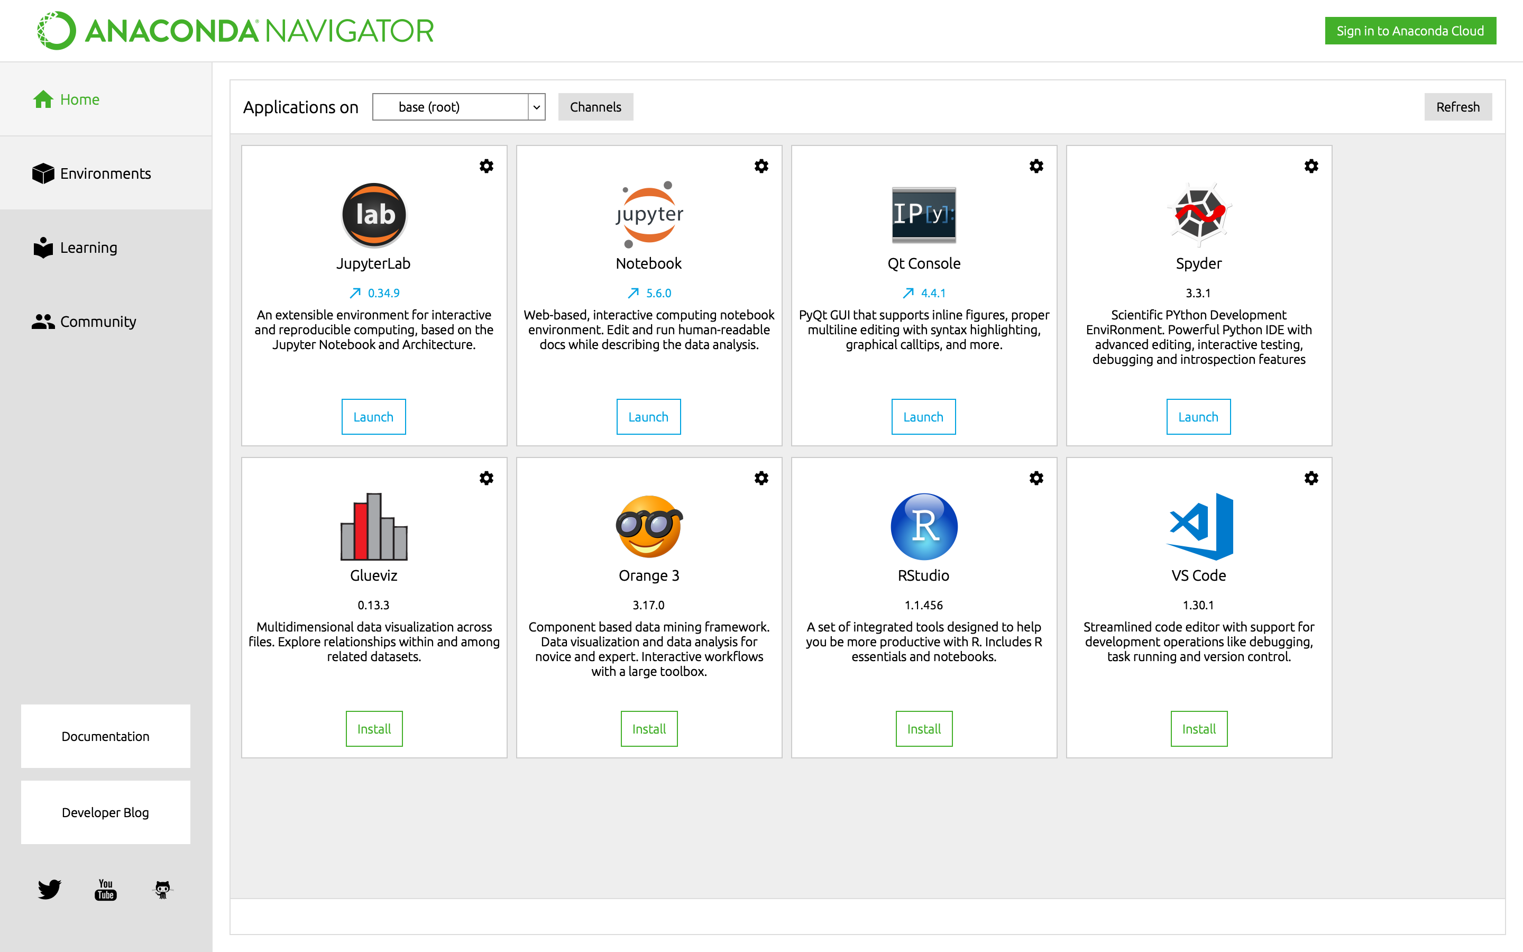The width and height of the screenshot is (1523, 952).
Task: Open the Learning tab in sidebar
Action: coord(88,248)
